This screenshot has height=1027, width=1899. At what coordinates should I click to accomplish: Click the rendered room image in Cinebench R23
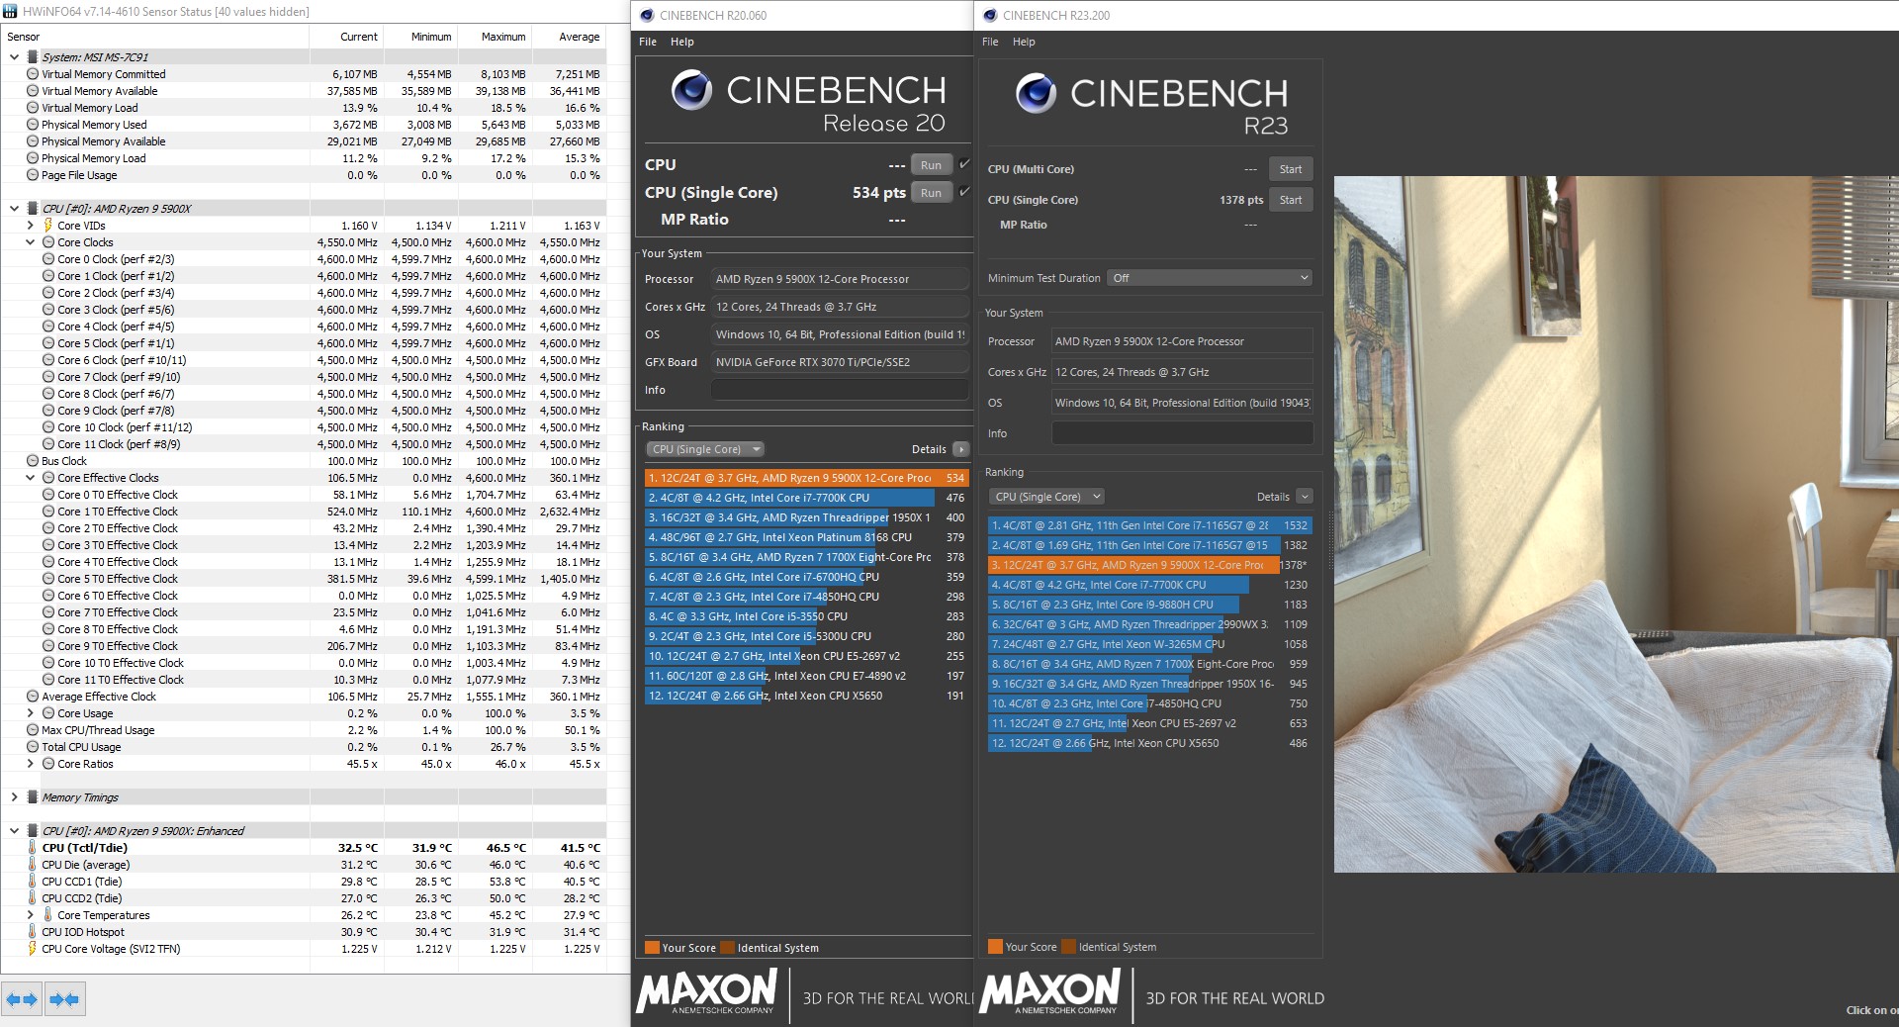coord(1616,524)
